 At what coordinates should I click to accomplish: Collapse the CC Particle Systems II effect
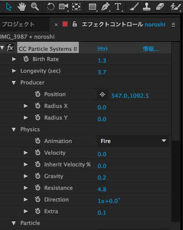point(2,48)
